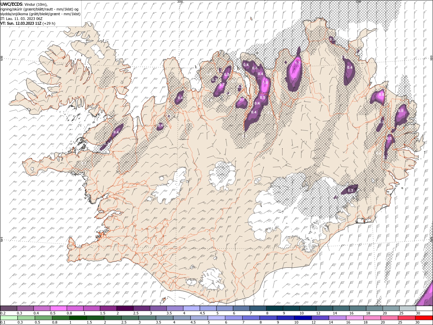The image size is (433, 325).
Task: Select the lower scale swatch between 0.8 and 1
Action: coord(61,318)
